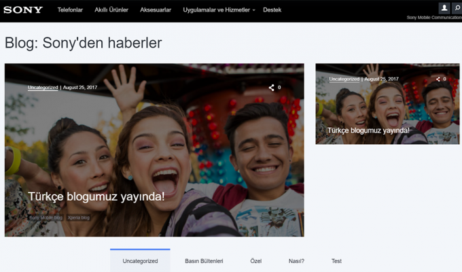Click share icon on large featured post
Image resolution: width=462 pixels, height=272 pixels.
(x=271, y=88)
